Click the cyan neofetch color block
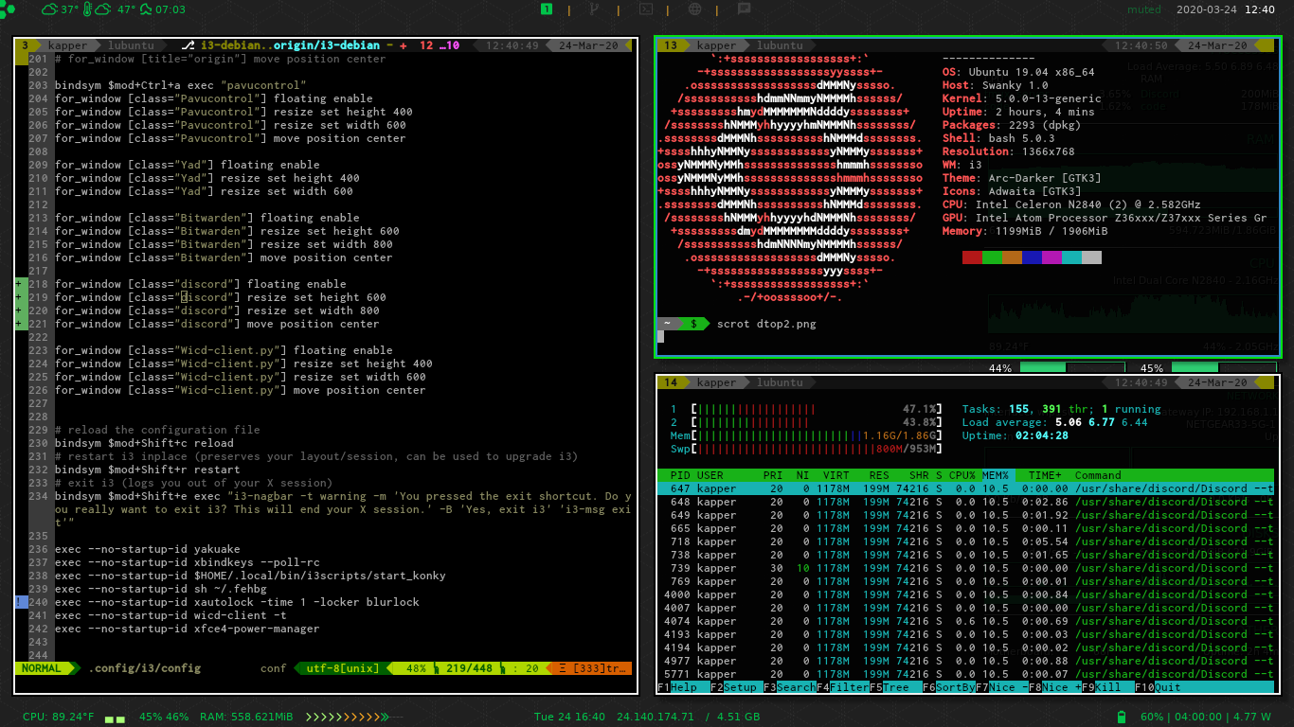This screenshot has height=727, width=1294. pos(1071,257)
